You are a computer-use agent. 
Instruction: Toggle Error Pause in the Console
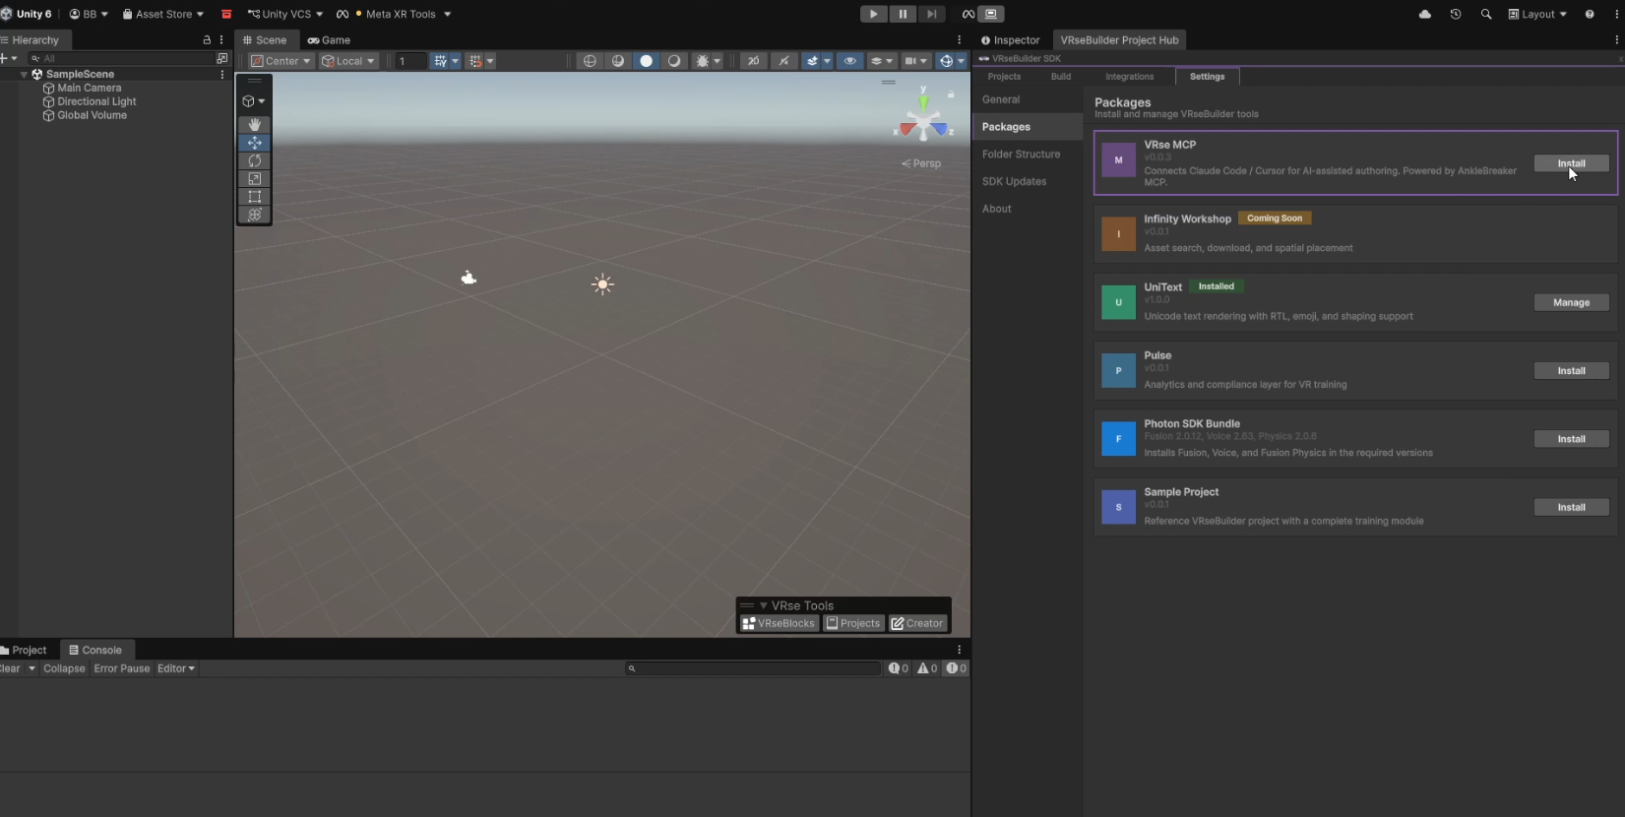pyautogui.click(x=122, y=668)
